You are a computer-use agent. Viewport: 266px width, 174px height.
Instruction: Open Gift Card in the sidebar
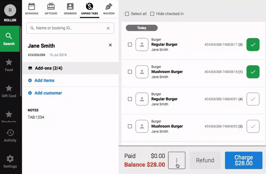(9, 91)
